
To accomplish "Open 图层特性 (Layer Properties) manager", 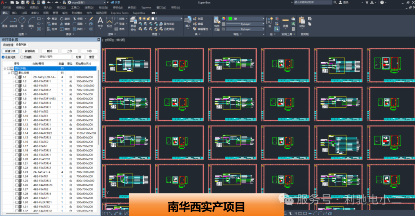I will [x=133, y=24].
